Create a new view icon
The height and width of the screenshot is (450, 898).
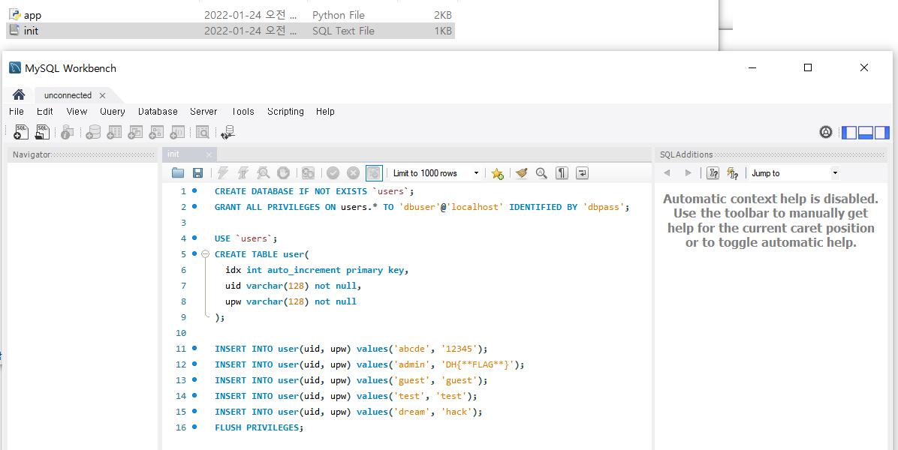(x=135, y=132)
